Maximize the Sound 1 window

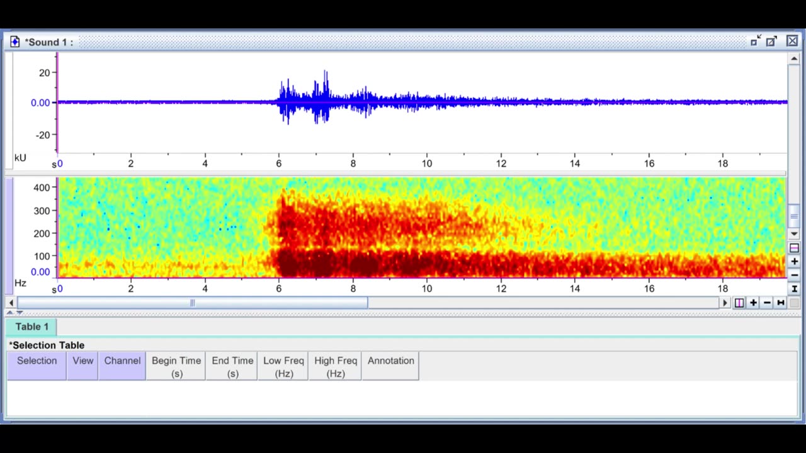(x=771, y=42)
